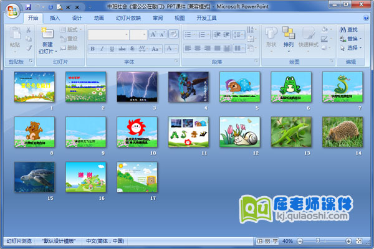The image size is (374, 249).
Task: Click the Shapes gallery icon
Action: tap(271, 34)
